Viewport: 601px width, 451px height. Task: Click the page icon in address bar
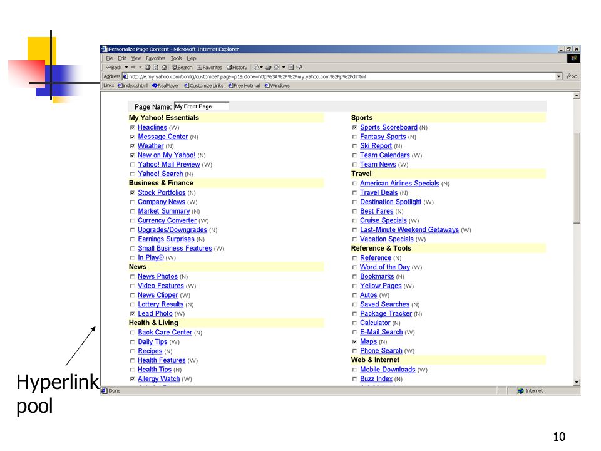click(125, 76)
